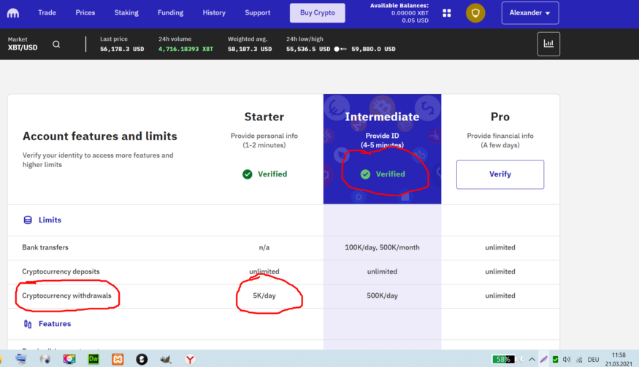
Task: Open the Funding tab
Action: click(170, 12)
